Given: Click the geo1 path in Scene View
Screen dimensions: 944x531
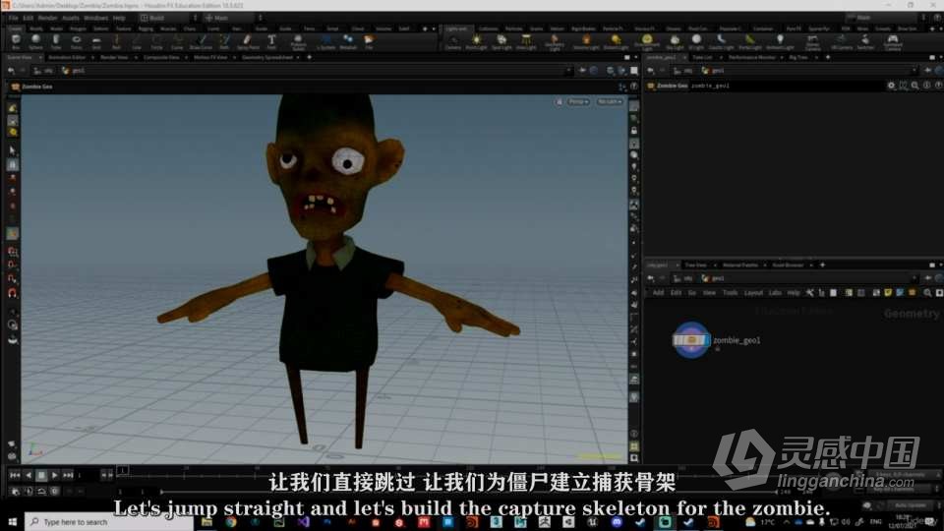Looking at the screenshot, I should click(74, 71).
